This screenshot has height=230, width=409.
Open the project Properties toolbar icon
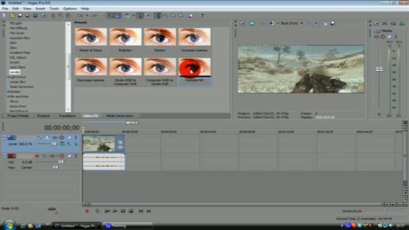[x=43, y=15]
